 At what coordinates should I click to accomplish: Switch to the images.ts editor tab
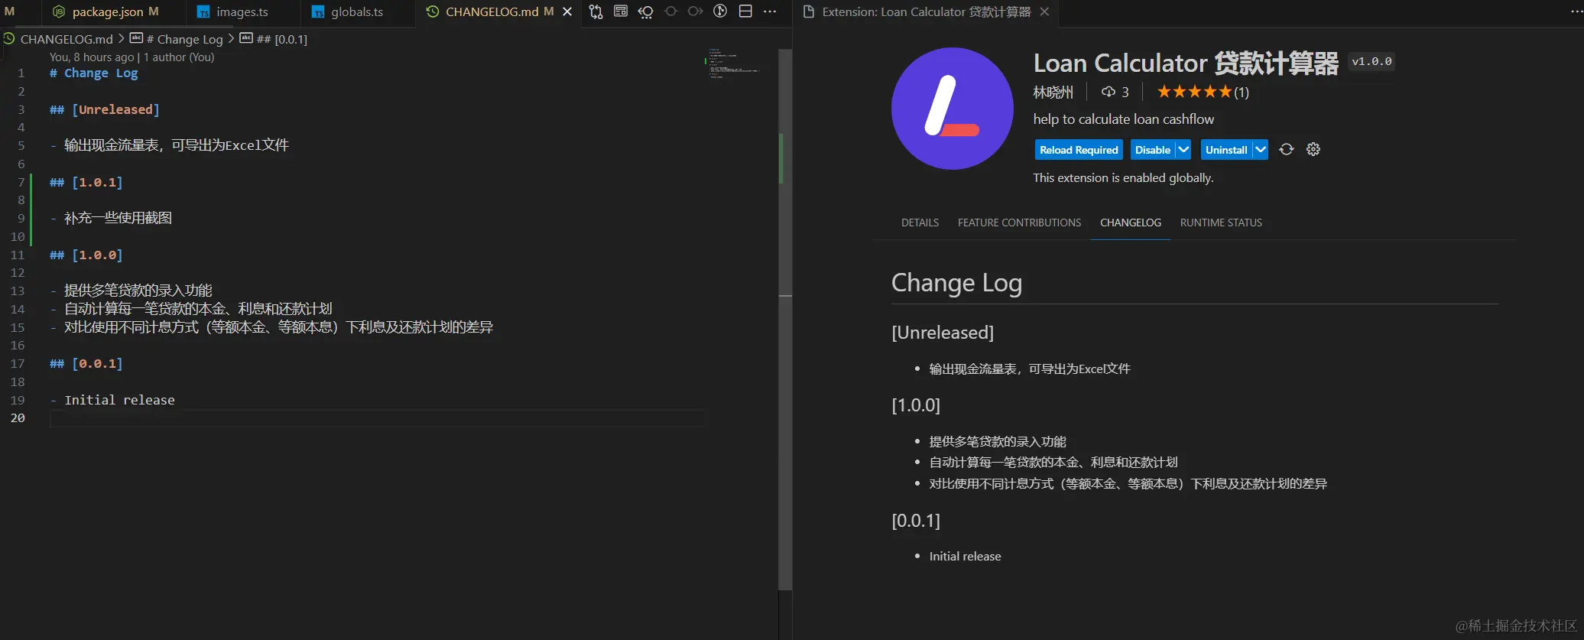242,12
